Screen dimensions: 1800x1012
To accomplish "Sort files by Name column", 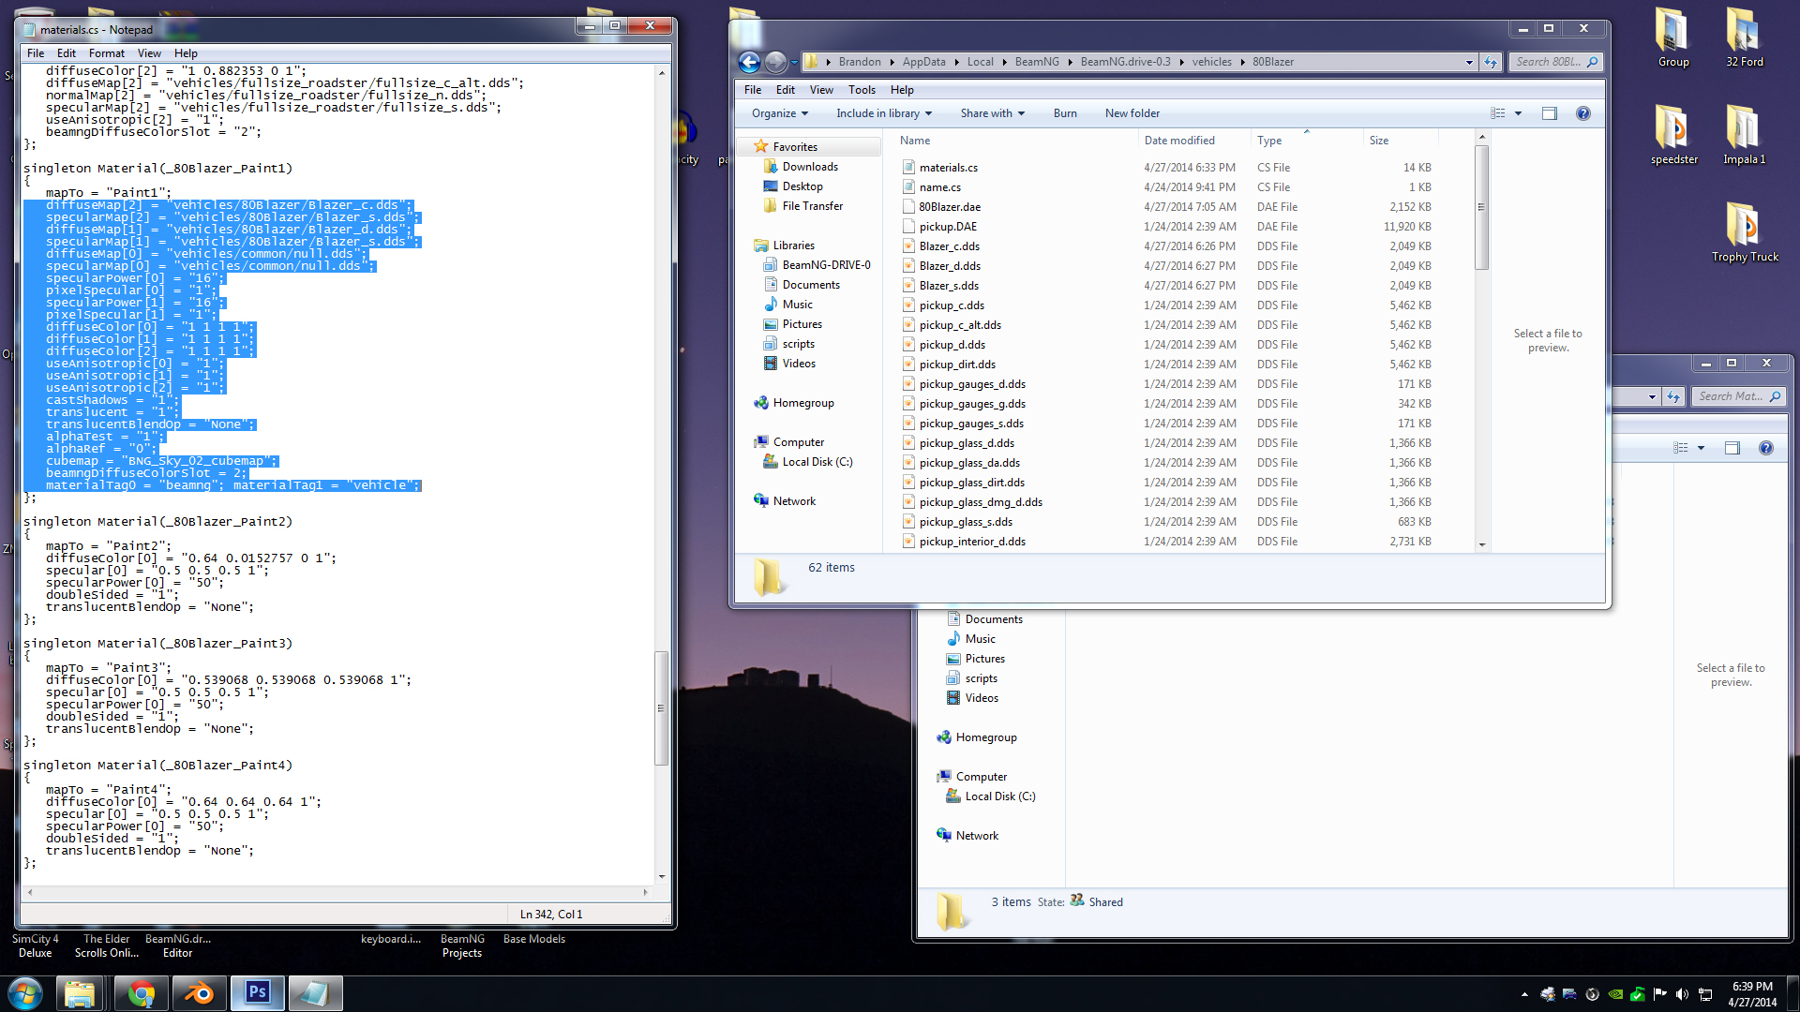I will click(1016, 141).
